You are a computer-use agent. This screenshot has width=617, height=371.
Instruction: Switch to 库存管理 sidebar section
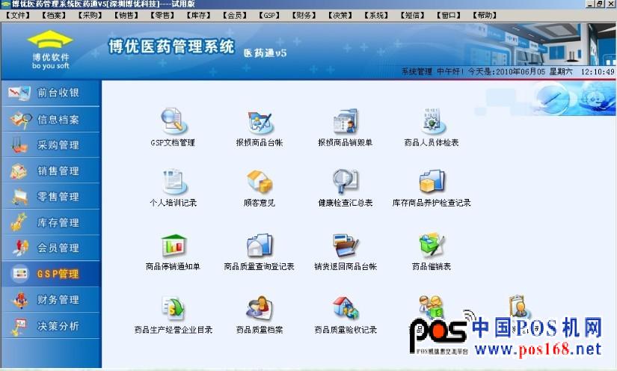[x=49, y=222]
